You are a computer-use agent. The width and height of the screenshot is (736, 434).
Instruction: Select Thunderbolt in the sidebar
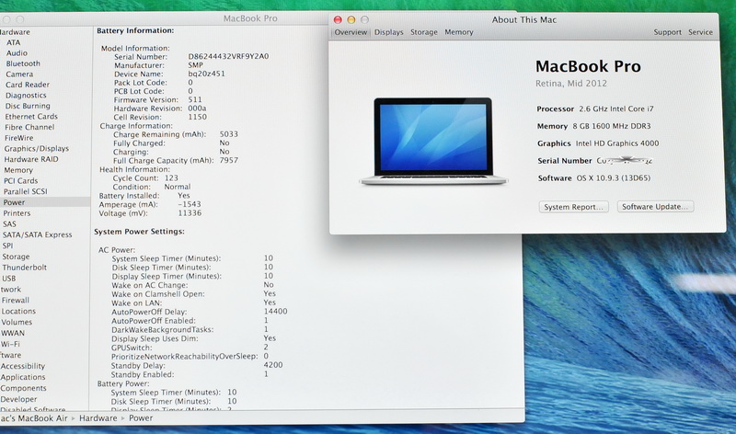pyautogui.click(x=25, y=268)
